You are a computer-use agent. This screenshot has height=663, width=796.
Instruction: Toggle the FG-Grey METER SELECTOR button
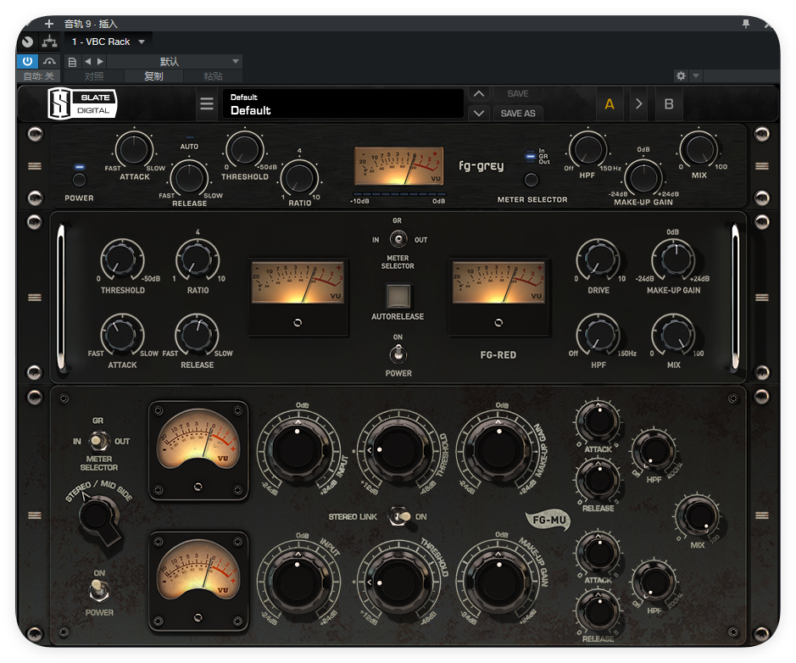pyautogui.click(x=531, y=179)
